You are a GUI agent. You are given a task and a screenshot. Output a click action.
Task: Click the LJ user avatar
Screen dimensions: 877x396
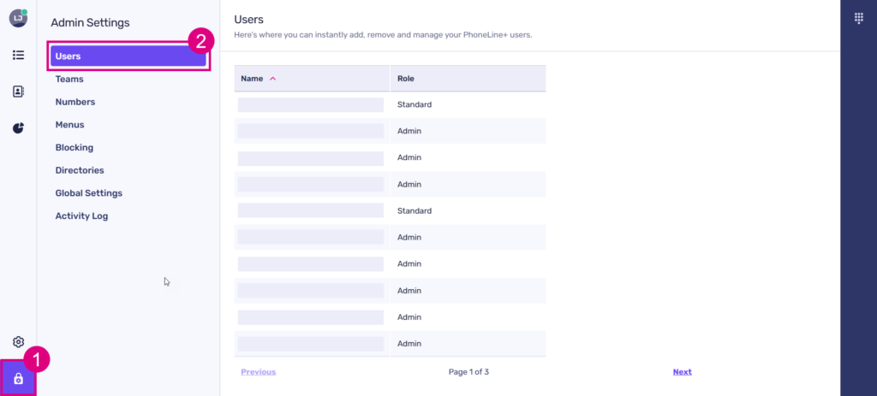[x=17, y=18]
